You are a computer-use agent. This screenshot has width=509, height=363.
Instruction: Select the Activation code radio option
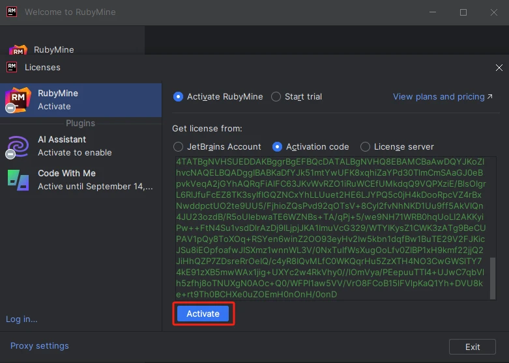tap(278, 147)
